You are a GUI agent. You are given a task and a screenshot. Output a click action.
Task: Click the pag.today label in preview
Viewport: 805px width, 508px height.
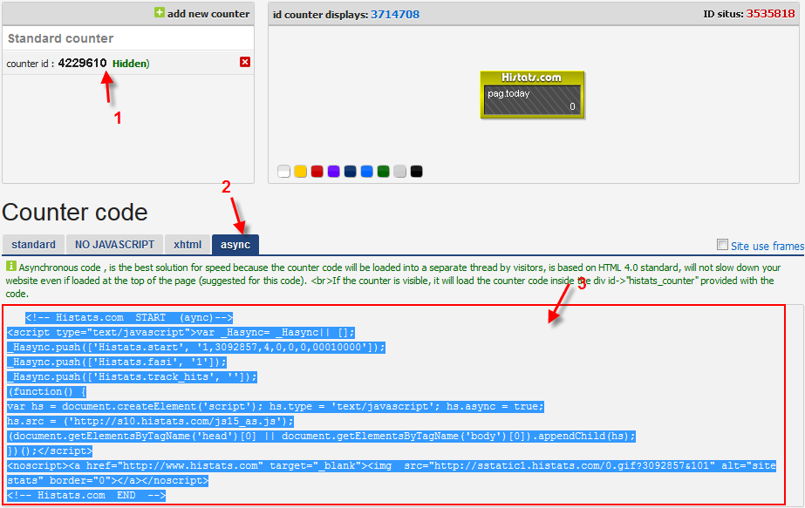click(508, 93)
